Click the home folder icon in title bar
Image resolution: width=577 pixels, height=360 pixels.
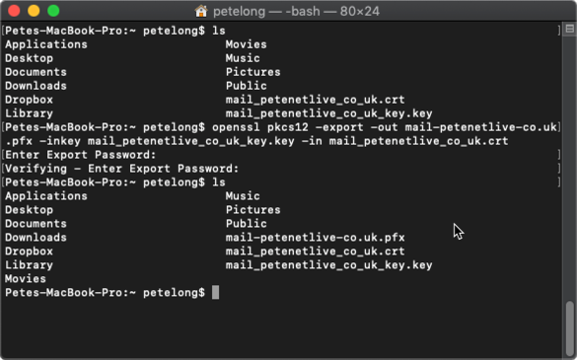[x=201, y=11]
